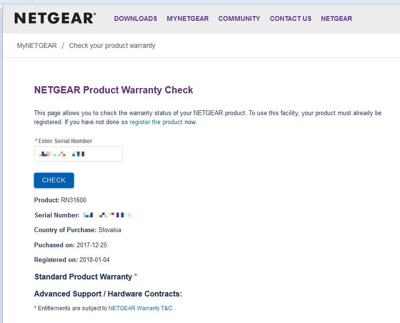Click the blurred Serial Number value in results
Image resolution: width=400 pixels, height=323 pixels.
pos(107,215)
